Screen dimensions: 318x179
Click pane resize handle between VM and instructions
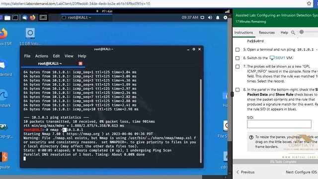click(x=232, y=94)
